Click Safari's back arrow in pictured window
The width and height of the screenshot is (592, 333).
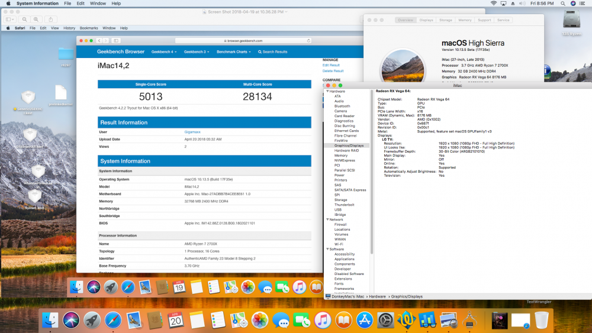(x=99, y=41)
